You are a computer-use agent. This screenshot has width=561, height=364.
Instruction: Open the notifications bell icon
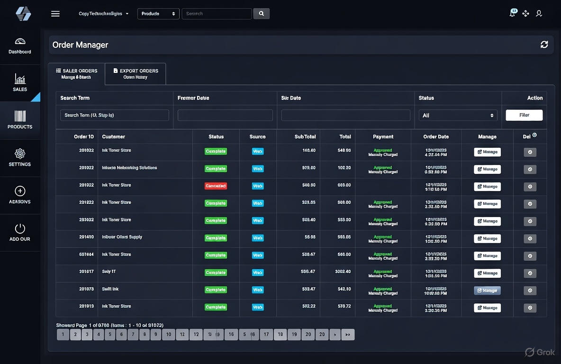(x=512, y=13)
